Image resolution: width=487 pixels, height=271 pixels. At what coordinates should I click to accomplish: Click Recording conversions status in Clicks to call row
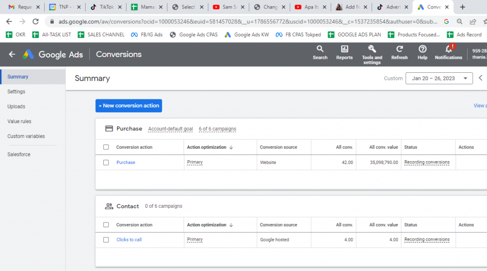point(427,239)
